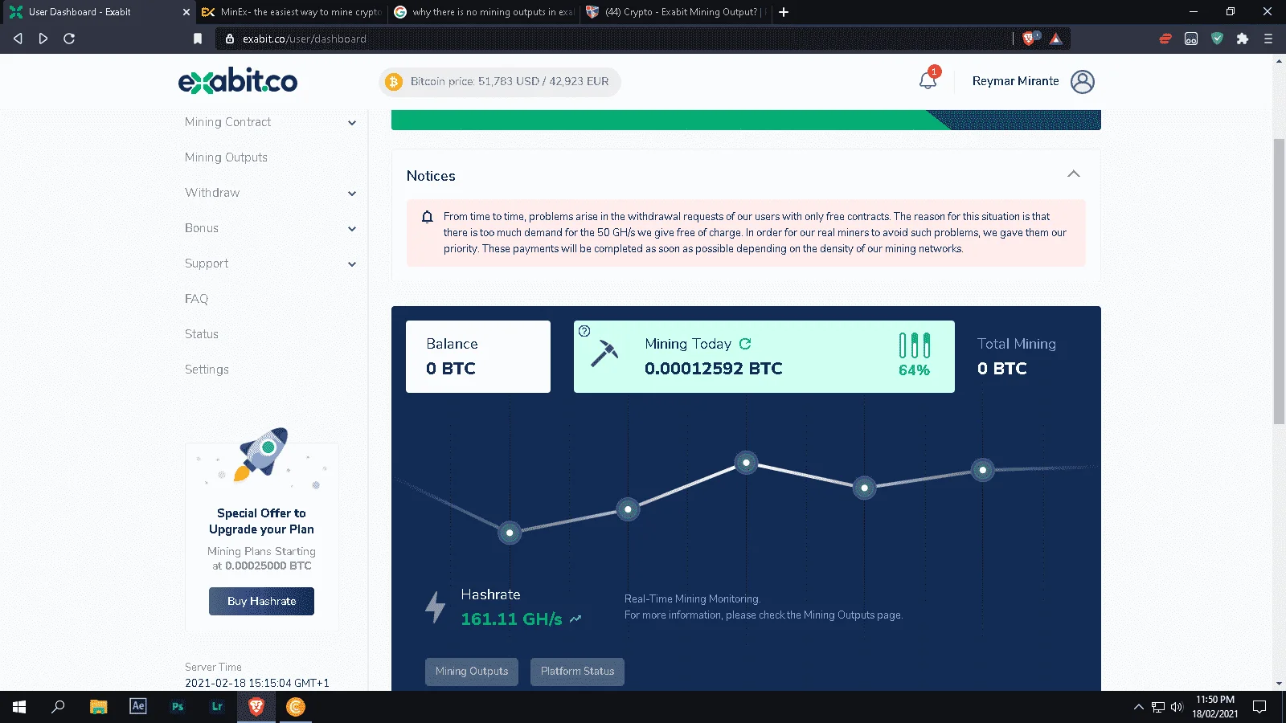Collapse the Notices panel chevron
Viewport: 1286px width, 723px height.
coord(1074,174)
